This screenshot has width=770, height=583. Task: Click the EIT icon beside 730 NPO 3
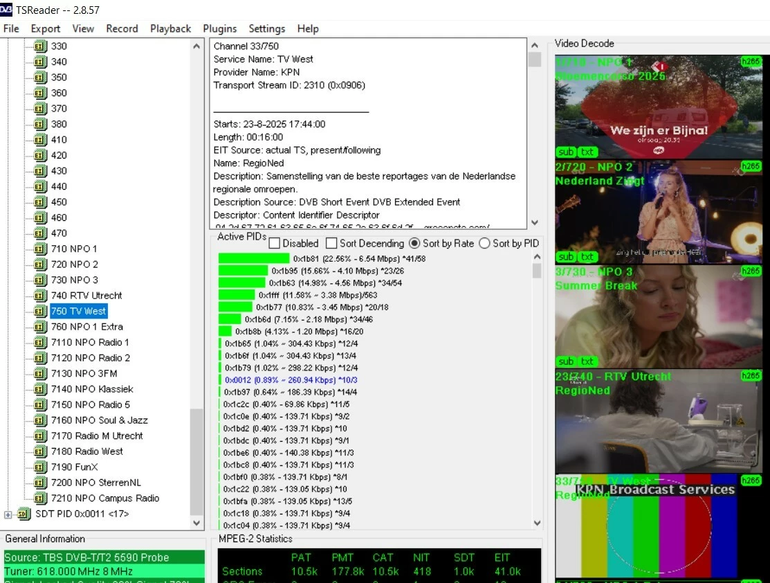tap(40, 280)
